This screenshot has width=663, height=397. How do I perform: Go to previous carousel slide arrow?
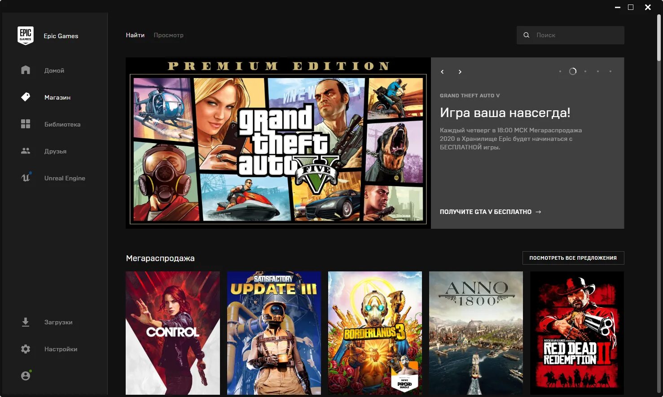click(442, 72)
